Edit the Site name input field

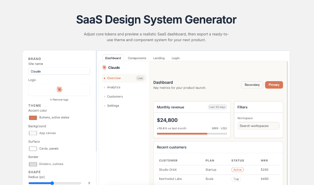(x=59, y=71)
